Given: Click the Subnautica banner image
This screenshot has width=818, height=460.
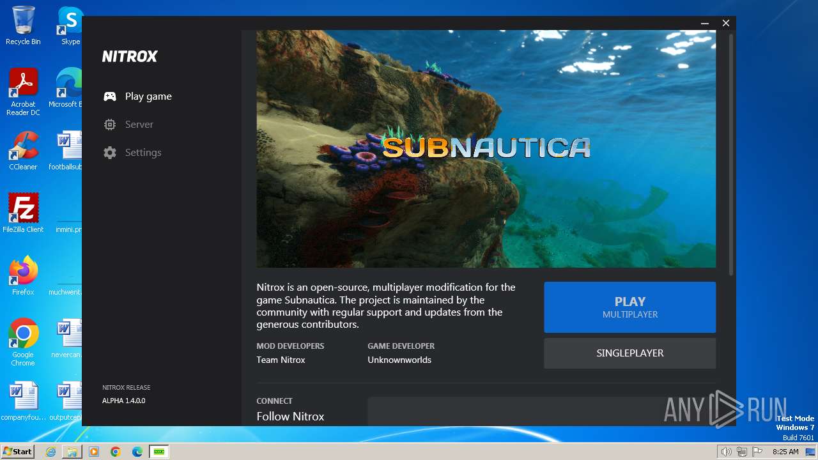Looking at the screenshot, I should click(x=486, y=148).
